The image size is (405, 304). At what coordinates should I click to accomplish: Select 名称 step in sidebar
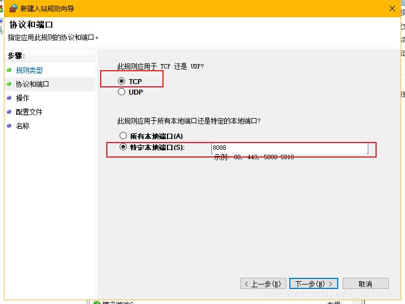click(22, 126)
